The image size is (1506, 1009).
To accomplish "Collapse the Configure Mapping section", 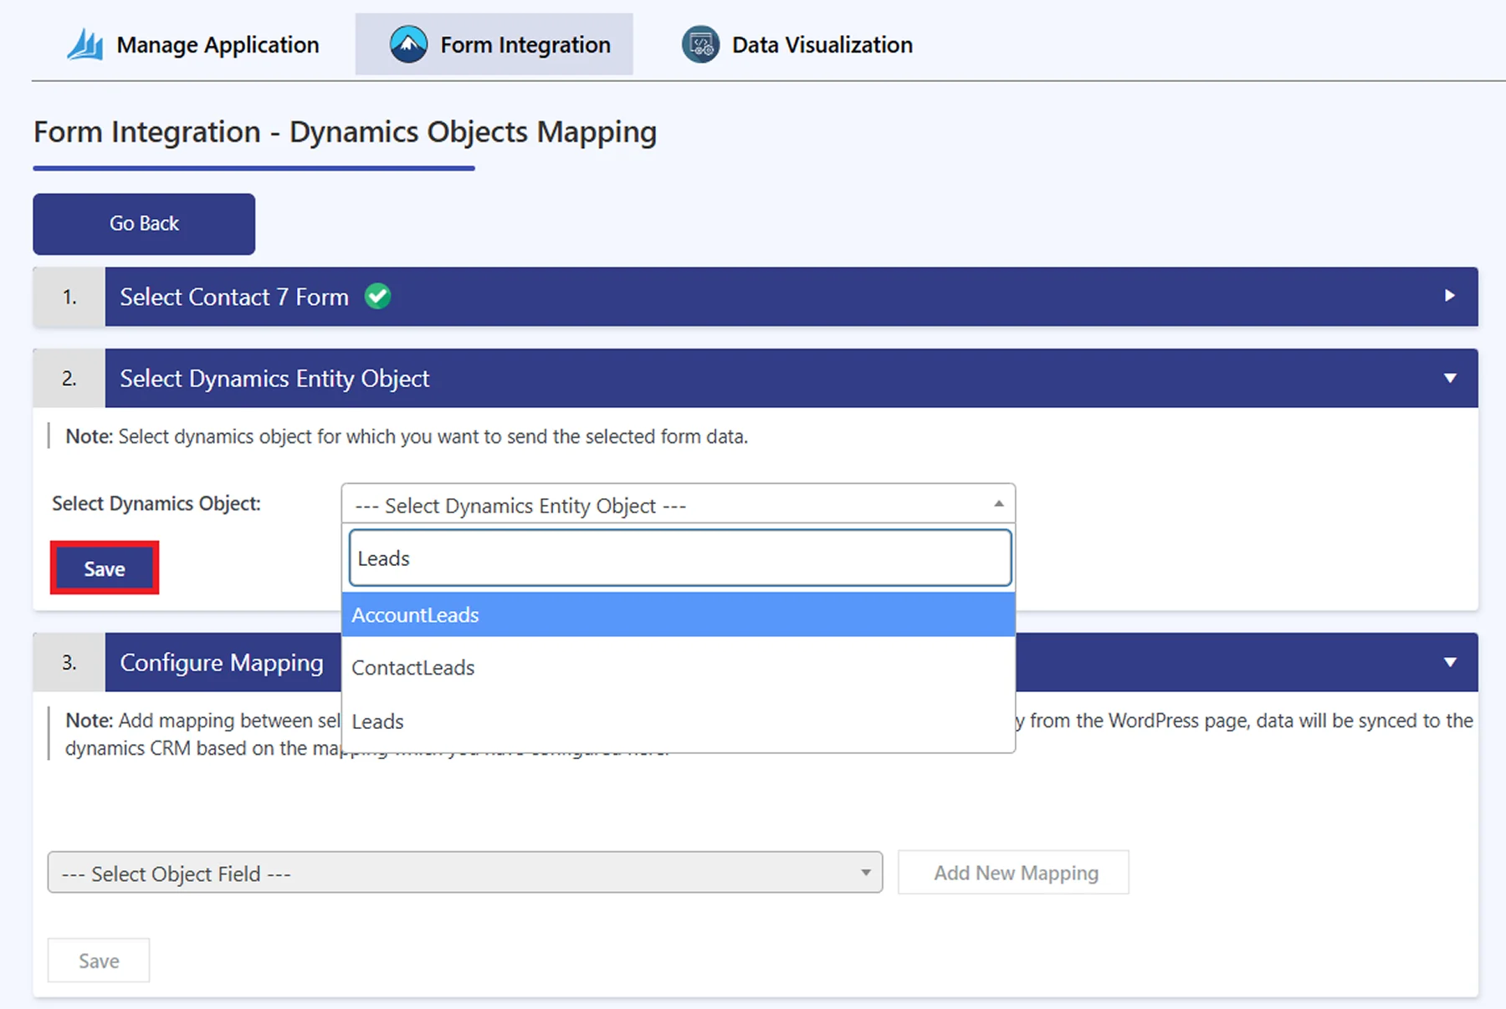I will click(x=1452, y=662).
